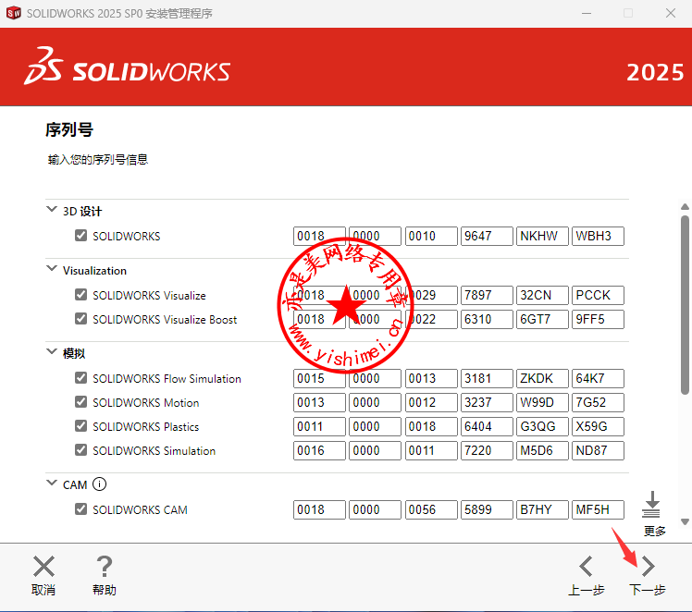This screenshot has width=692, height=612.
Task: Toggle SOLIDWORKS Visualize Boost checkbox
Action: pyautogui.click(x=80, y=318)
